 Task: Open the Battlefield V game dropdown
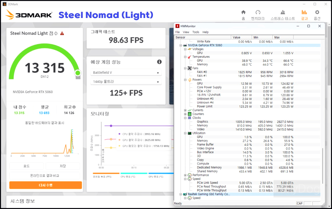(126, 73)
